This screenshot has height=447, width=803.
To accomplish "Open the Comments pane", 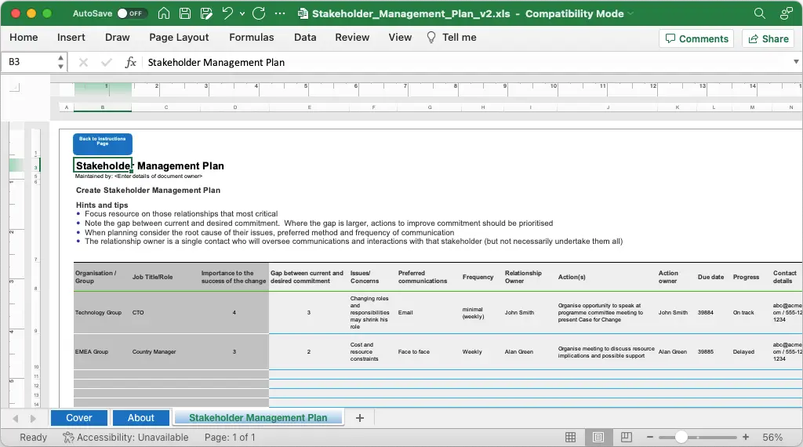I will [696, 39].
